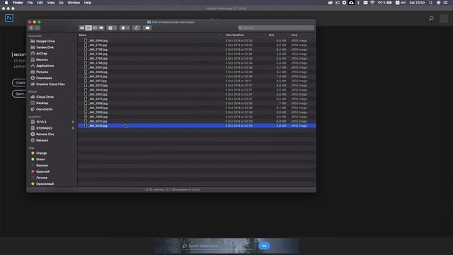Open the Apple menu
The height and width of the screenshot is (255, 453).
[x=6, y=3]
